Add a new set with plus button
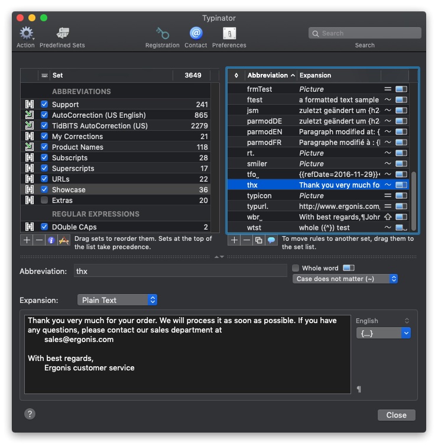The image size is (438, 445). pos(27,240)
